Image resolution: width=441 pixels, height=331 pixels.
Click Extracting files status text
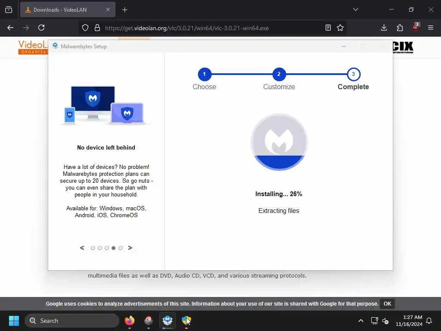[279, 210]
